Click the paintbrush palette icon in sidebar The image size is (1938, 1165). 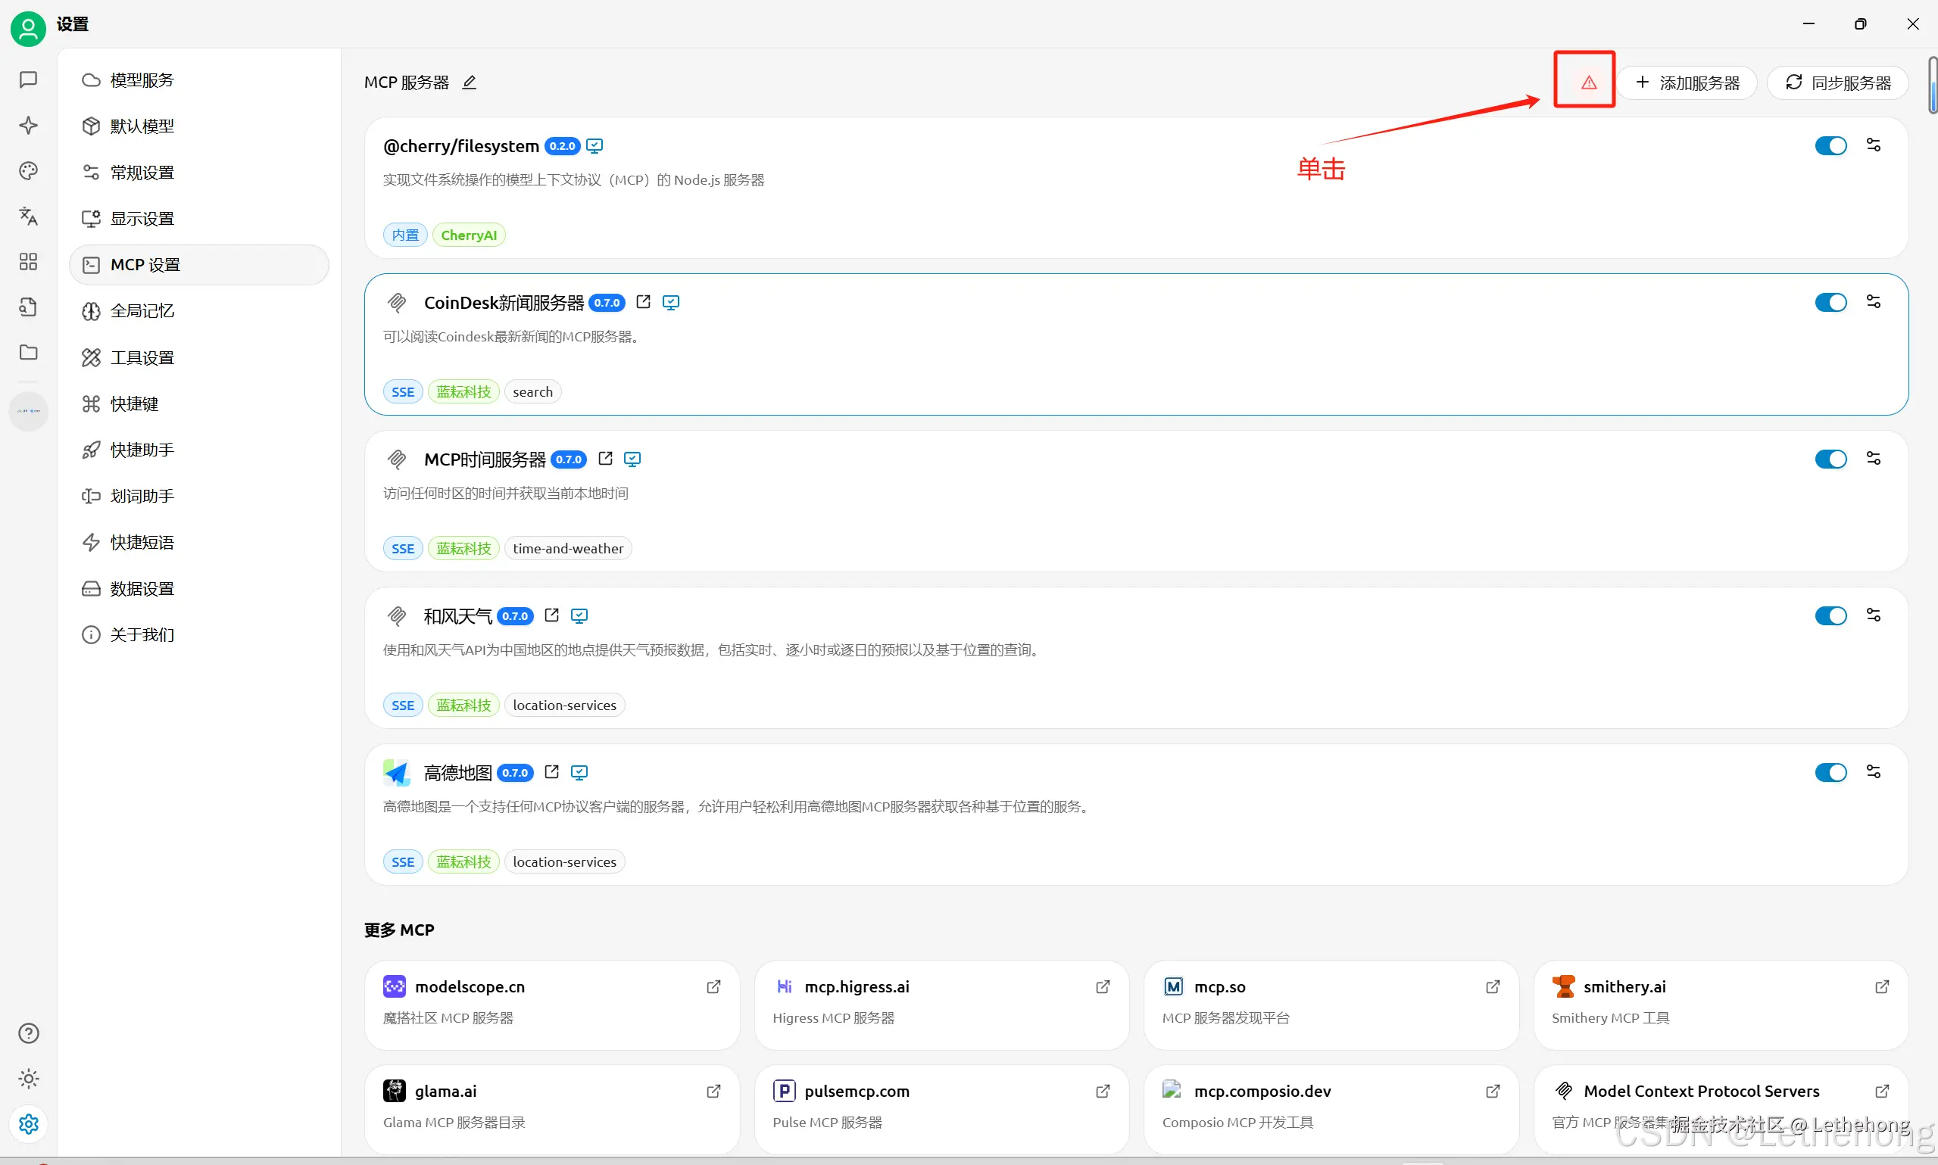(x=28, y=170)
